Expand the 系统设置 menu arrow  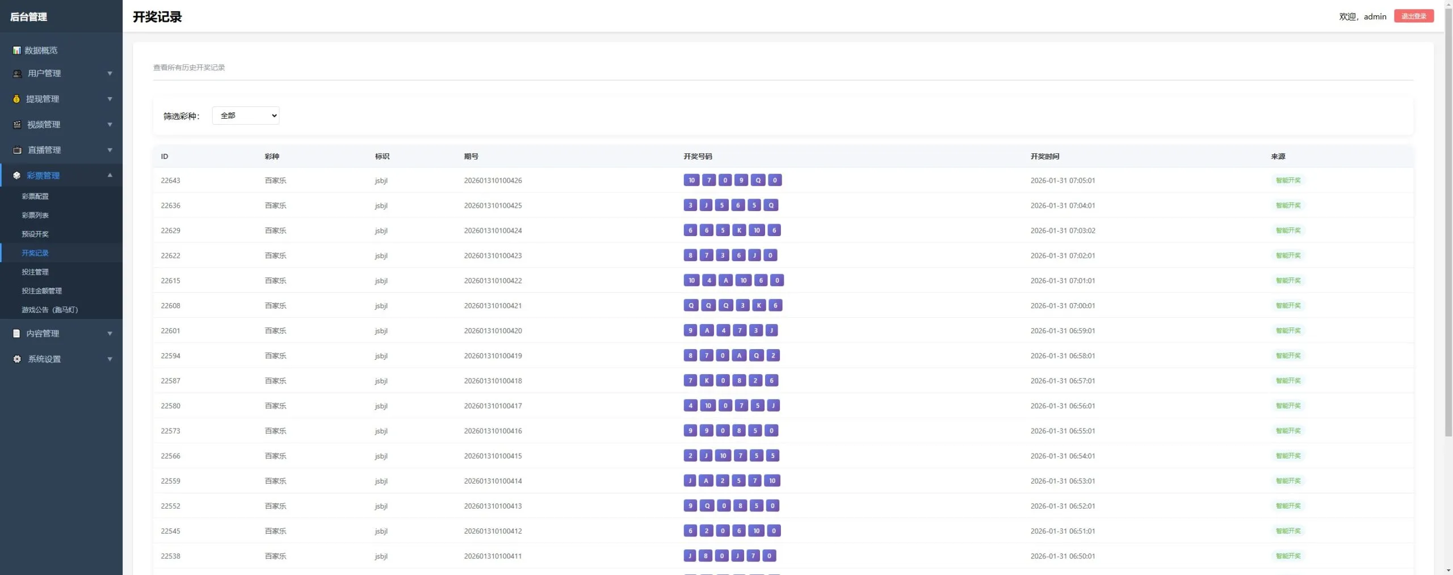110,359
